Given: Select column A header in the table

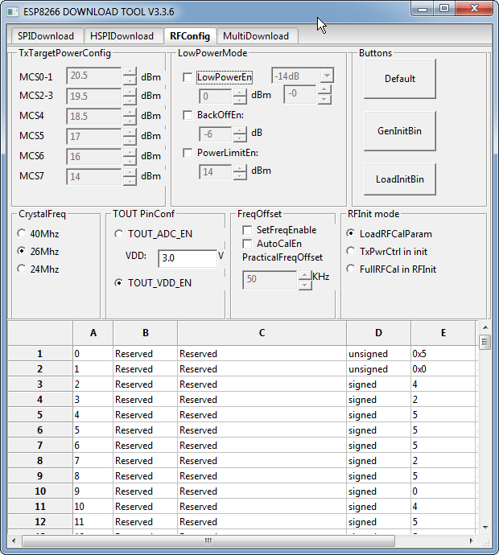Looking at the screenshot, I should (93, 333).
